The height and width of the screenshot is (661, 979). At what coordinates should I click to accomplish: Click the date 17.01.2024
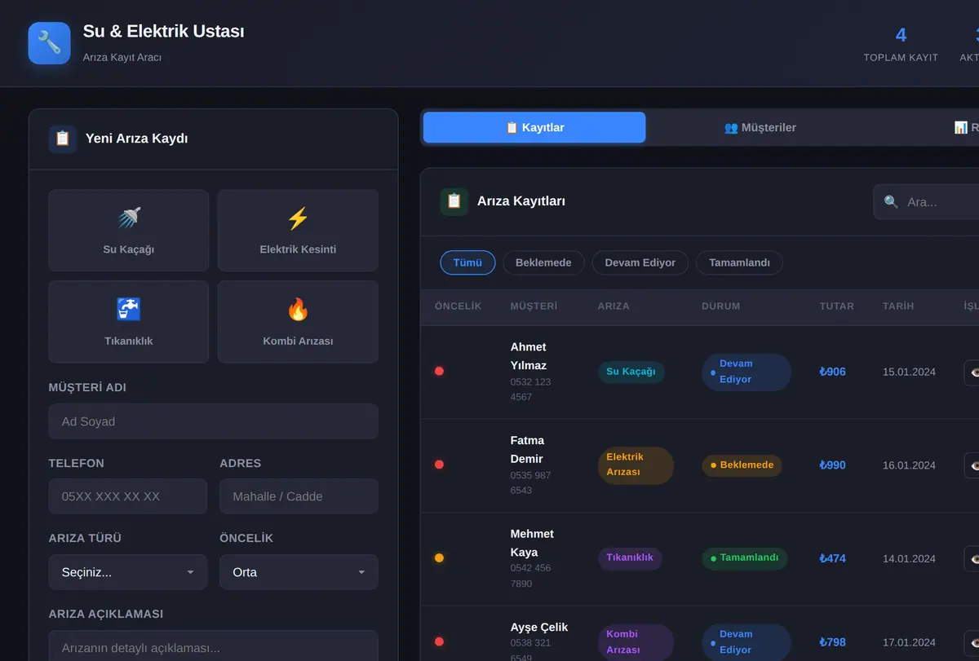pos(909,642)
